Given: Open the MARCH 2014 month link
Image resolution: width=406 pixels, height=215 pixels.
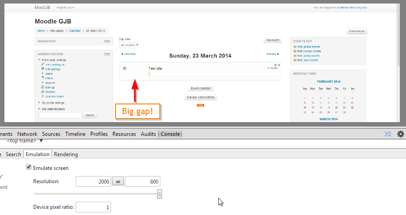Looking at the screenshot, I should coord(329,119).
